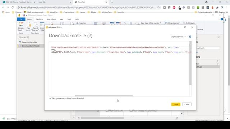Click the New Source ribbon icon

click(28, 26)
